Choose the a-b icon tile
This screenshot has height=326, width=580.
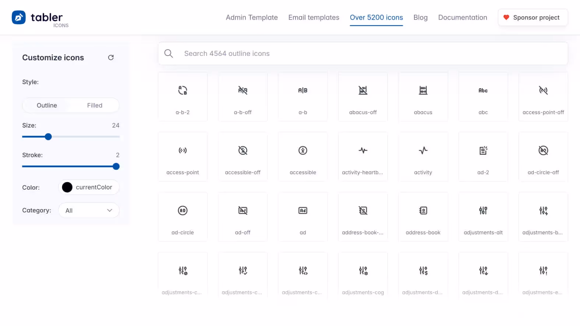coord(303,97)
